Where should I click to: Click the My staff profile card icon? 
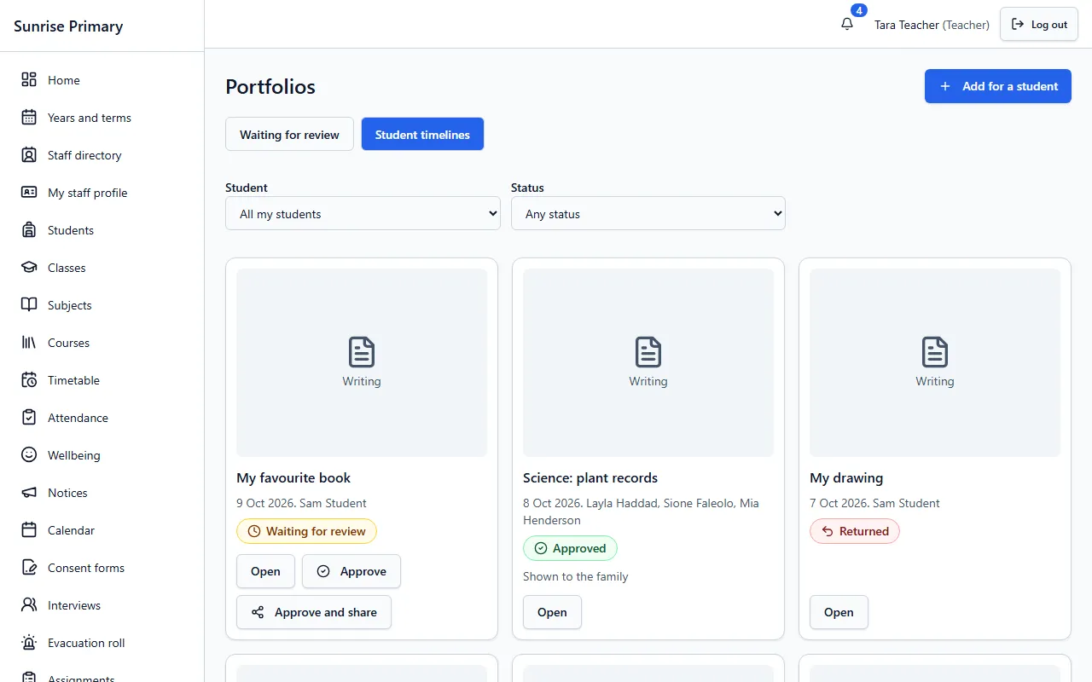(x=29, y=193)
